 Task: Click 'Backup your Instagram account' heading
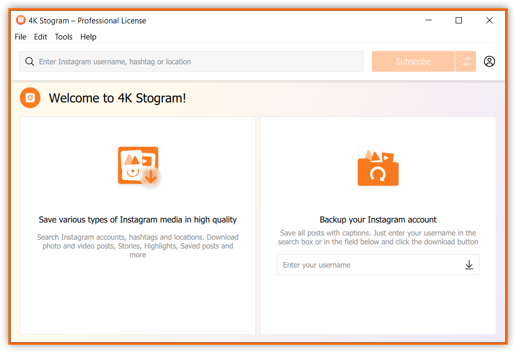point(378,220)
